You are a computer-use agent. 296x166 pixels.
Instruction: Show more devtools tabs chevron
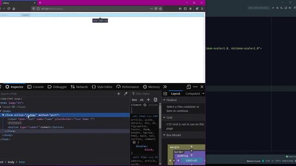[165, 87]
